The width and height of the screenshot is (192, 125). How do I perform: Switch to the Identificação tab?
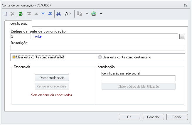coord(18,23)
